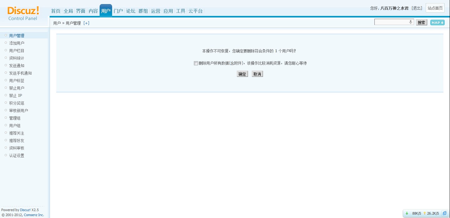The height and width of the screenshot is (218, 450).
Task: Open 禁止 IP in the sidebar
Action: click(x=16, y=96)
